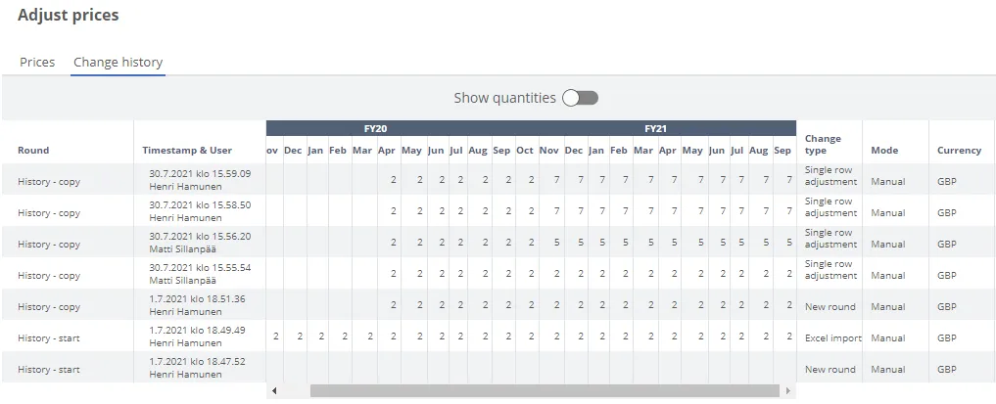Click the scrollbar right arrow
Viewport: 996px width, 404px height.
pyautogui.click(x=787, y=390)
